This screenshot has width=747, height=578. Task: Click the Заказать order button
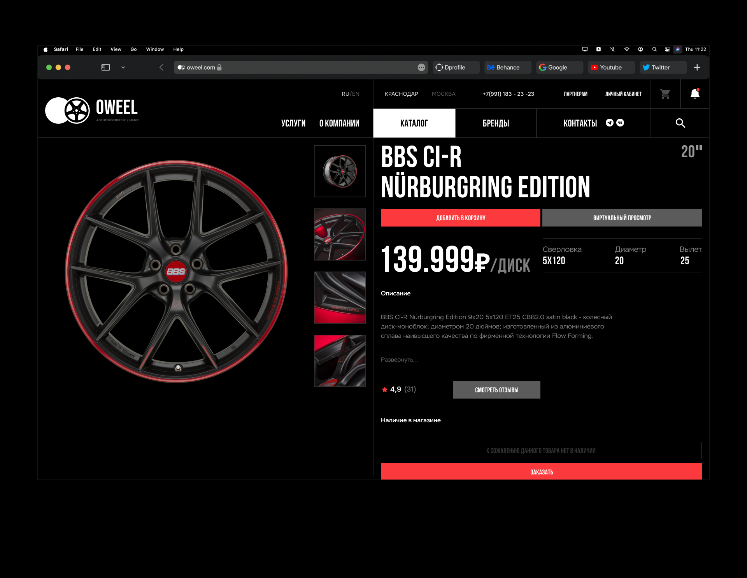[541, 471]
